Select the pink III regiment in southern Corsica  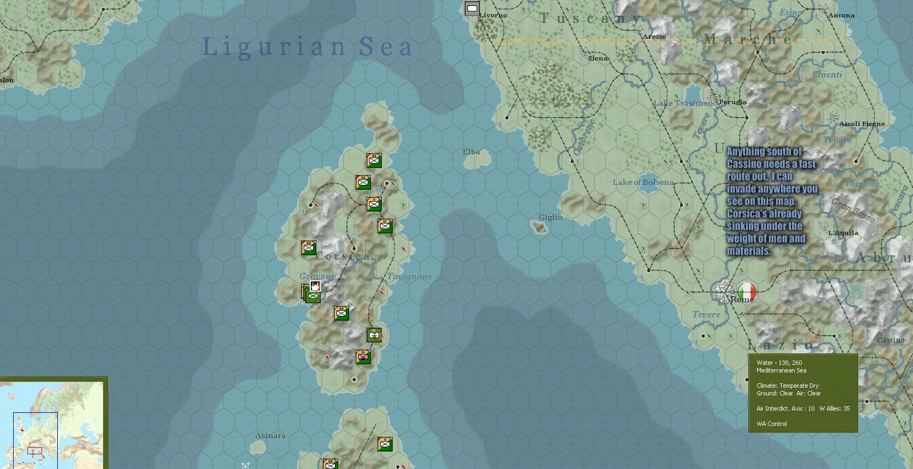click(x=363, y=357)
